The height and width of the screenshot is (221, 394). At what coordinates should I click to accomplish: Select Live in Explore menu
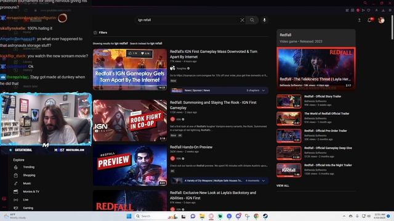tap(26, 200)
